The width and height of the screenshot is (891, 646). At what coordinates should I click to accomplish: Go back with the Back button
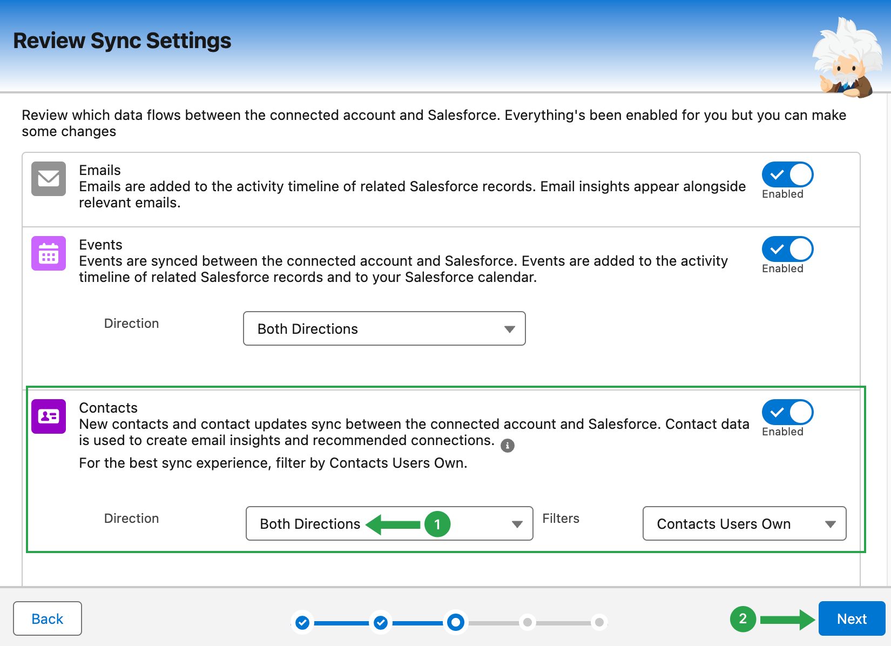click(48, 618)
